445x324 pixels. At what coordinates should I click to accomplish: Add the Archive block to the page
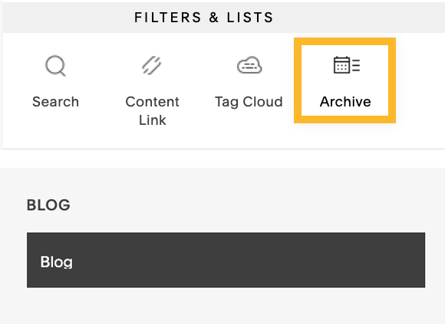pyautogui.click(x=344, y=80)
